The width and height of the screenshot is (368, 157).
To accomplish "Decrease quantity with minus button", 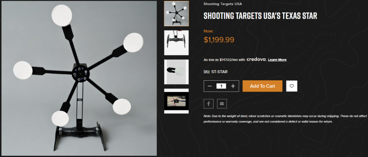I will coord(210,86).
